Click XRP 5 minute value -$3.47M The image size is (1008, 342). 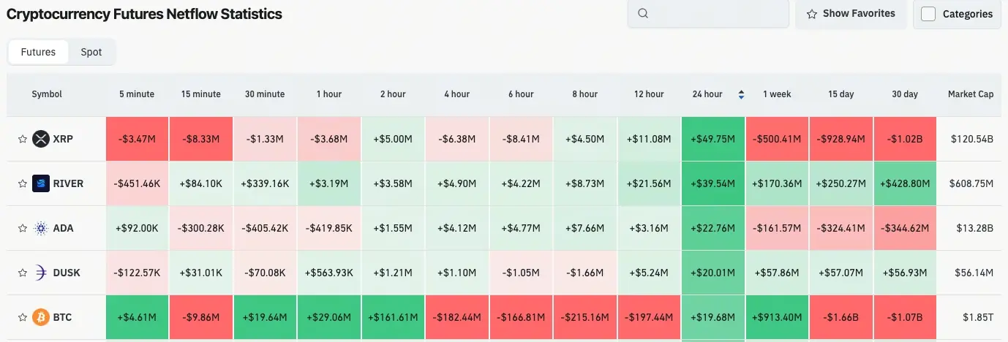[x=137, y=139]
